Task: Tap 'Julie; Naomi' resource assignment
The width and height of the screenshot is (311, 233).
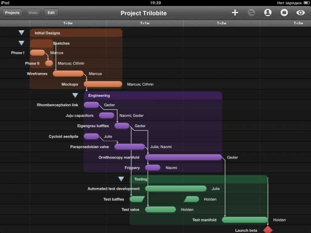Action: [161, 146]
